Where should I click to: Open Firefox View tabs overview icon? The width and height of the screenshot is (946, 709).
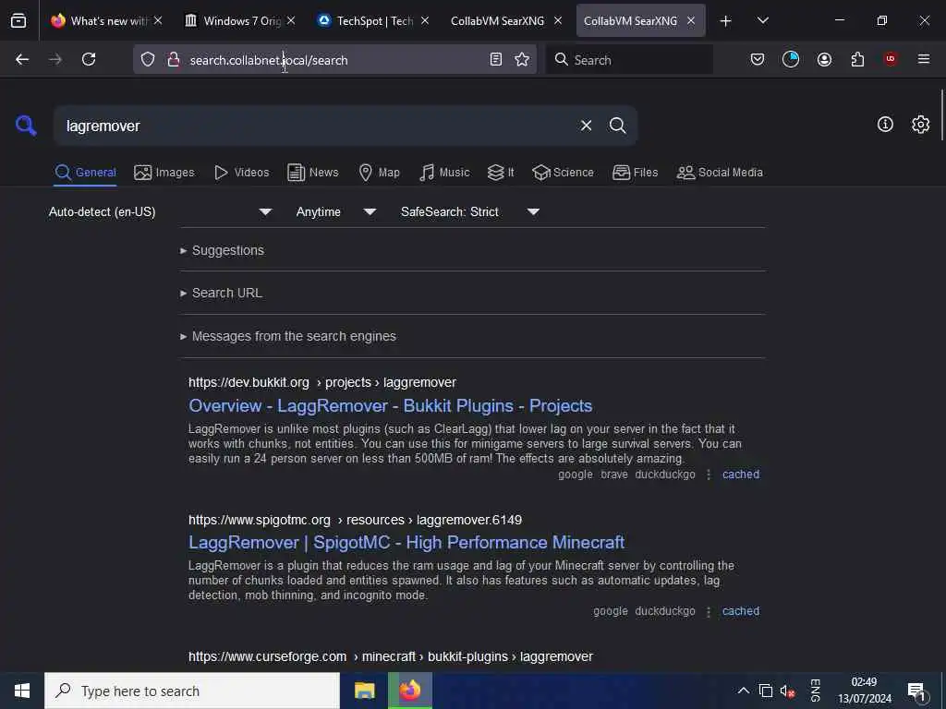[18, 21]
